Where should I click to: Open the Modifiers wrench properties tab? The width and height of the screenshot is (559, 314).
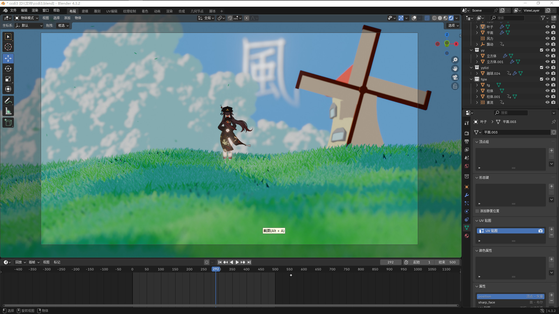(467, 195)
